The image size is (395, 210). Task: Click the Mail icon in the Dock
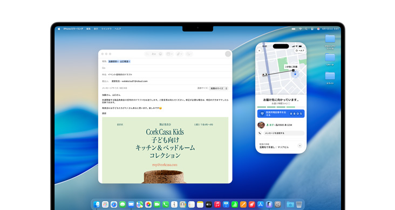point(131,205)
